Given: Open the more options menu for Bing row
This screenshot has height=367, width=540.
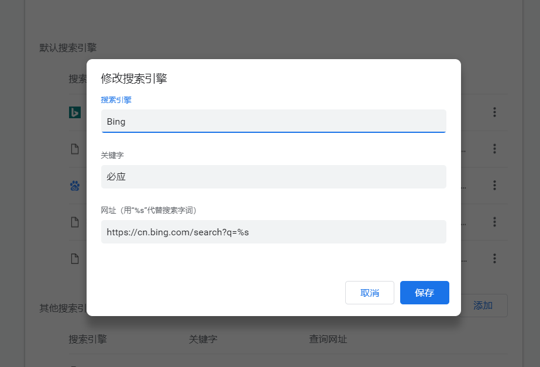Looking at the screenshot, I should [x=494, y=112].
